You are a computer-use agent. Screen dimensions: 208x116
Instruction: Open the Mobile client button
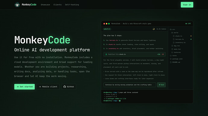pyautogui.click(x=48, y=86)
